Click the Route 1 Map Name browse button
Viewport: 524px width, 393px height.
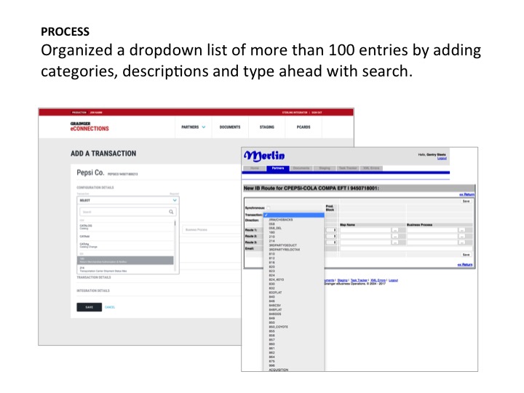point(395,230)
